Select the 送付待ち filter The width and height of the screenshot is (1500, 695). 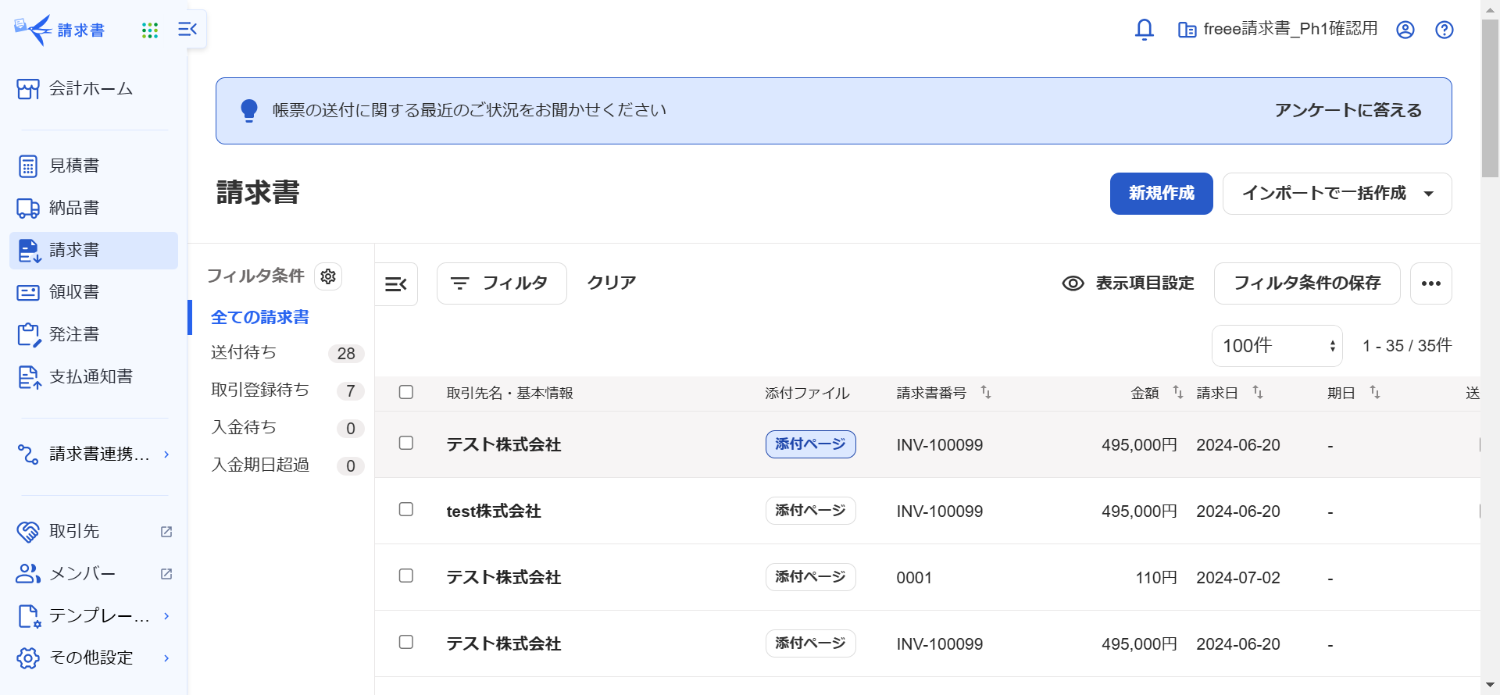point(244,353)
